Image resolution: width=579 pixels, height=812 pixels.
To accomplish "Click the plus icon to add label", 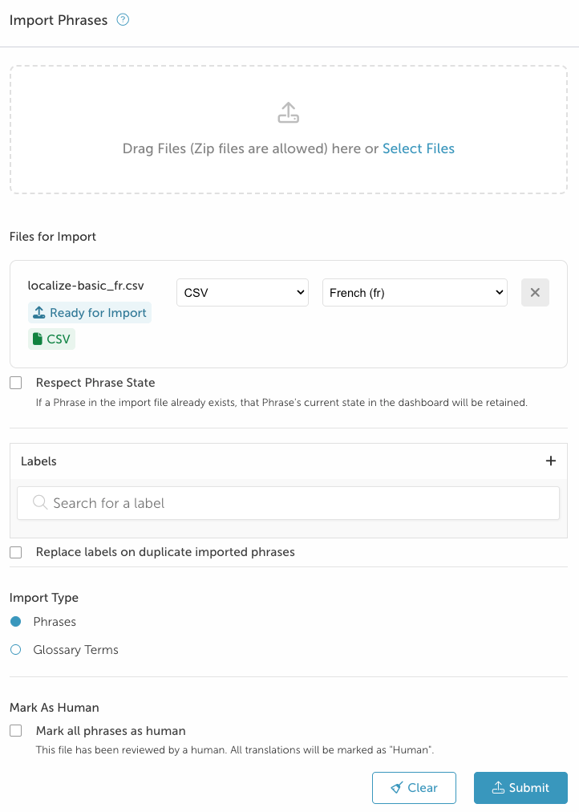I will click(551, 461).
